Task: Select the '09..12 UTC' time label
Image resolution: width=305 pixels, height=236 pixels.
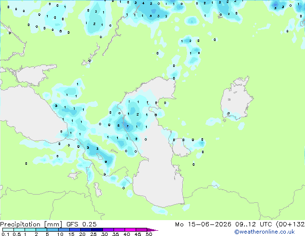Action: [253, 224]
